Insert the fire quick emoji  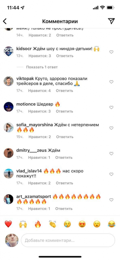tap(38, 224)
